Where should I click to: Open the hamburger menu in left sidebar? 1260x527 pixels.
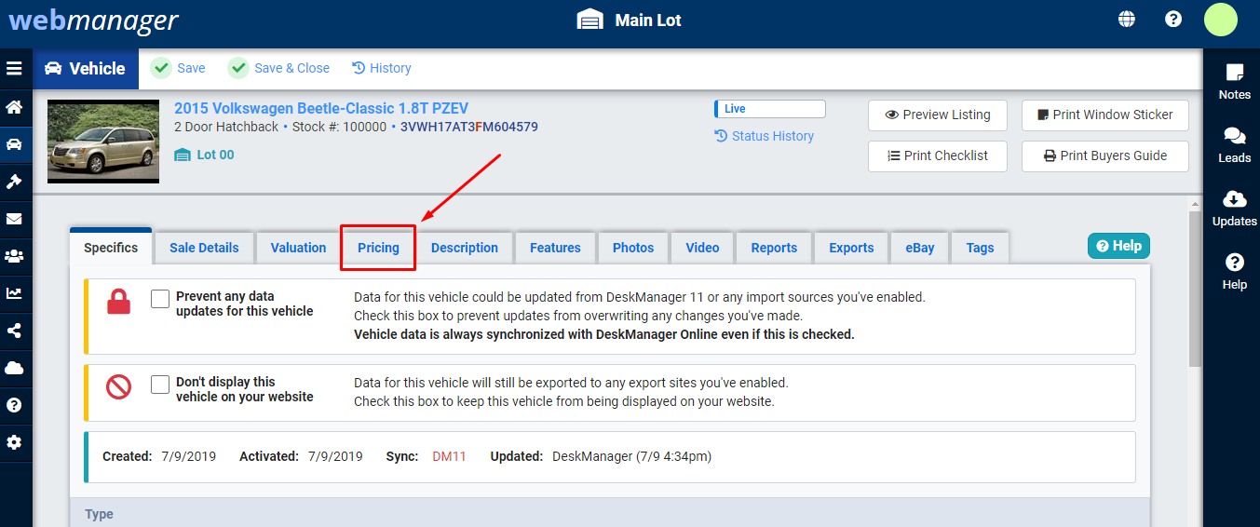[14, 69]
